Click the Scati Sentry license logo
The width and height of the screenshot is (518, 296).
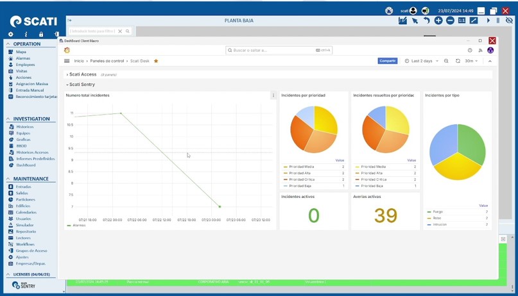(x=24, y=285)
